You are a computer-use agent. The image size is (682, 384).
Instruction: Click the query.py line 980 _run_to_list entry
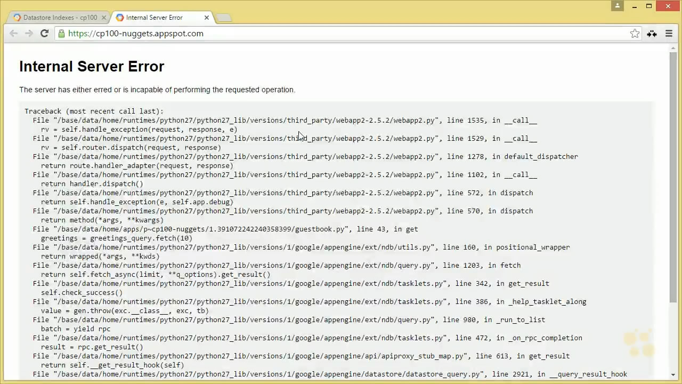point(289,320)
